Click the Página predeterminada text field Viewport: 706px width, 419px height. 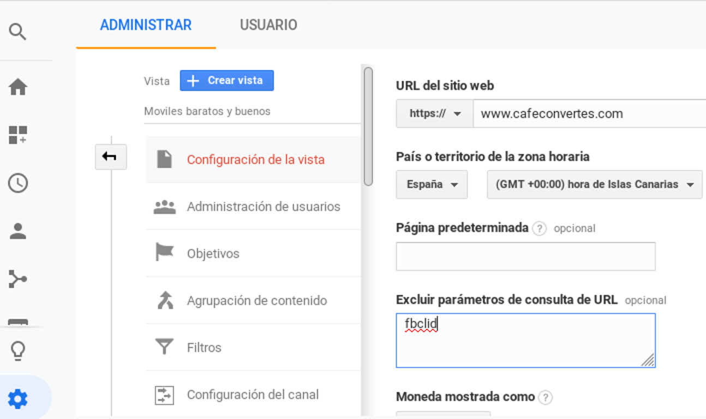[x=525, y=256]
